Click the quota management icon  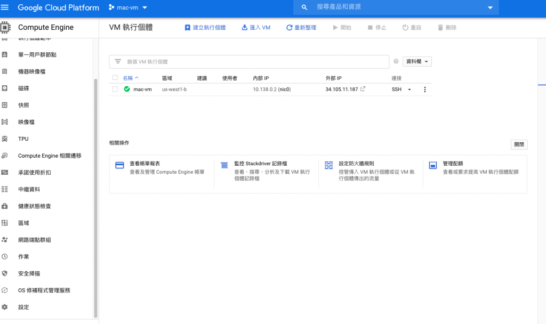(433, 165)
